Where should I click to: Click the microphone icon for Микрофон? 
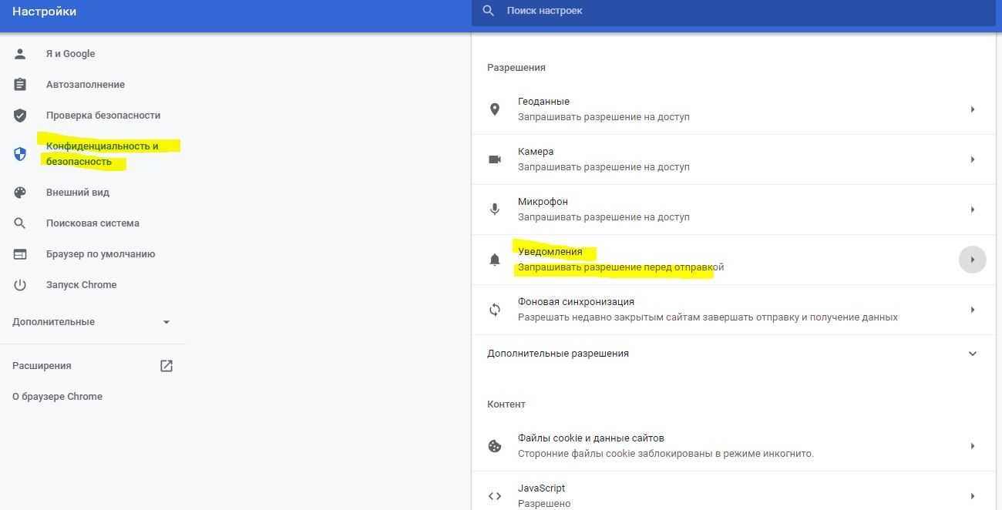point(495,210)
